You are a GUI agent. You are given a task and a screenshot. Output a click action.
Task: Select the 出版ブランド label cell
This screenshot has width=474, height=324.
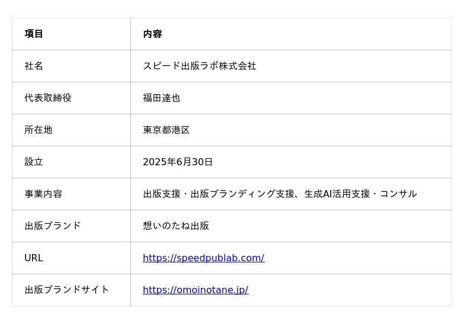(53, 226)
